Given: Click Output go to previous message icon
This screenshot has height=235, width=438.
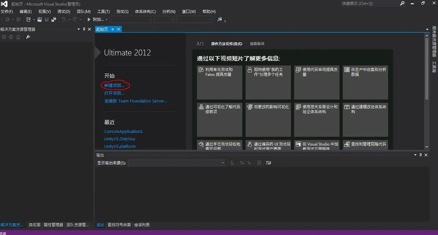Looking at the screenshot, I should (242, 163).
